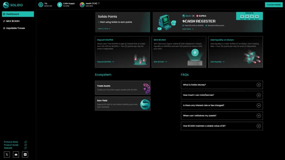Click external-link icon next to Product Guide
The image size is (285, 160).
click(x=25, y=145)
